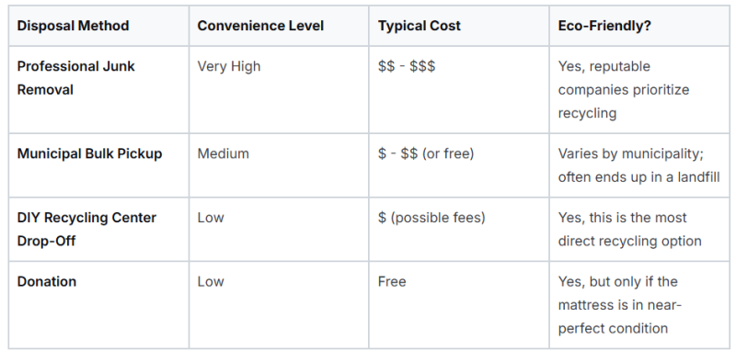
Task: Click the Varies by municipality text
Action: click(630, 153)
